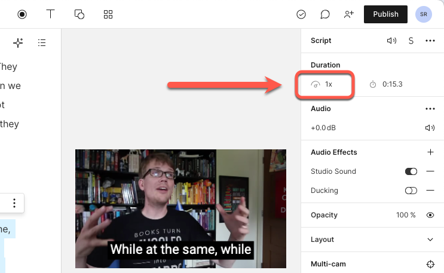
Task: Open the Script more options menu
Action: click(430, 41)
